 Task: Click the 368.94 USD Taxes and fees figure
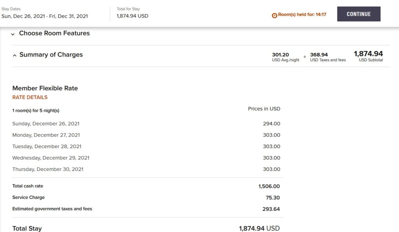[319, 55]
